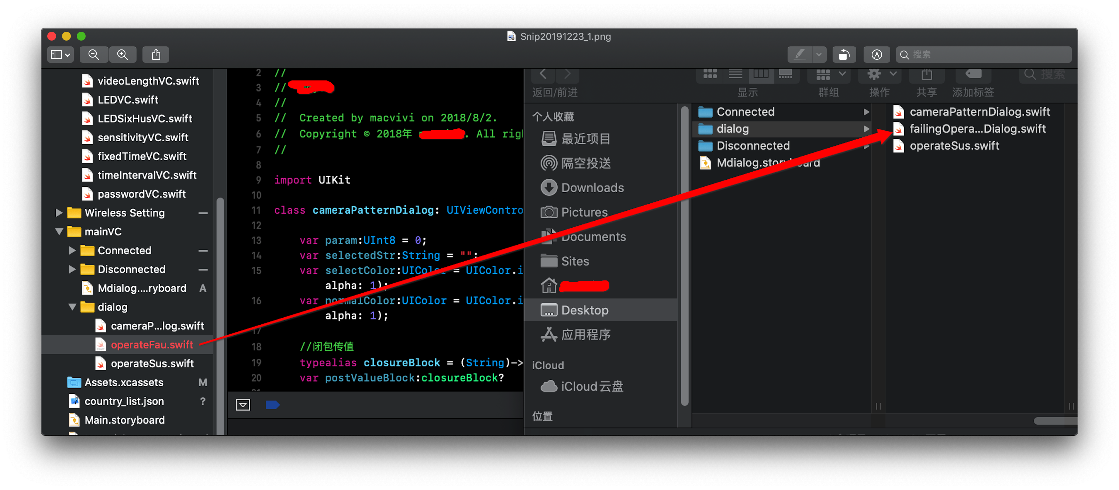Click the Finder horizontal scrollbar
Image resolution: width=1119 pixels, height=490 pixels.
coord(1054,421)
